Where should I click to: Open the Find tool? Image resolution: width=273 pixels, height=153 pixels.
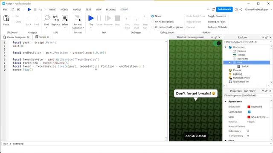coord(46,18)
